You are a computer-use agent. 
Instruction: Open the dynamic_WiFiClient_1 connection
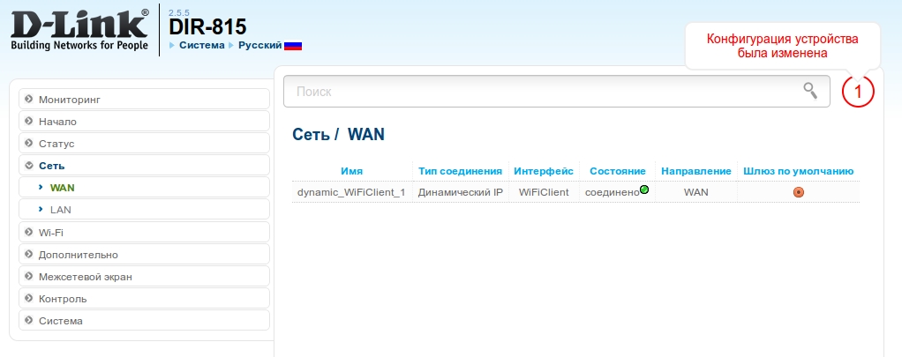pyautogui.click(x=350, y=192)
